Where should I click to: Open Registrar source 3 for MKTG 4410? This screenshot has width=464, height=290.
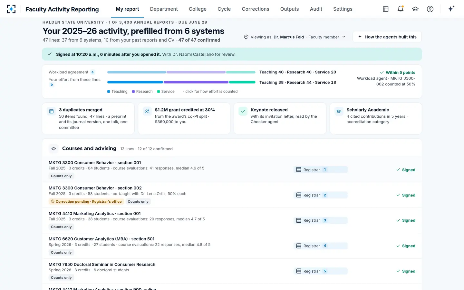tap(321, 220)
